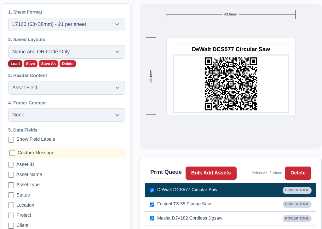Image resolution: width=322 pixels, height=229 pixels.
Task: Click the QR code in label preview
Action: [x=231, y=84]
